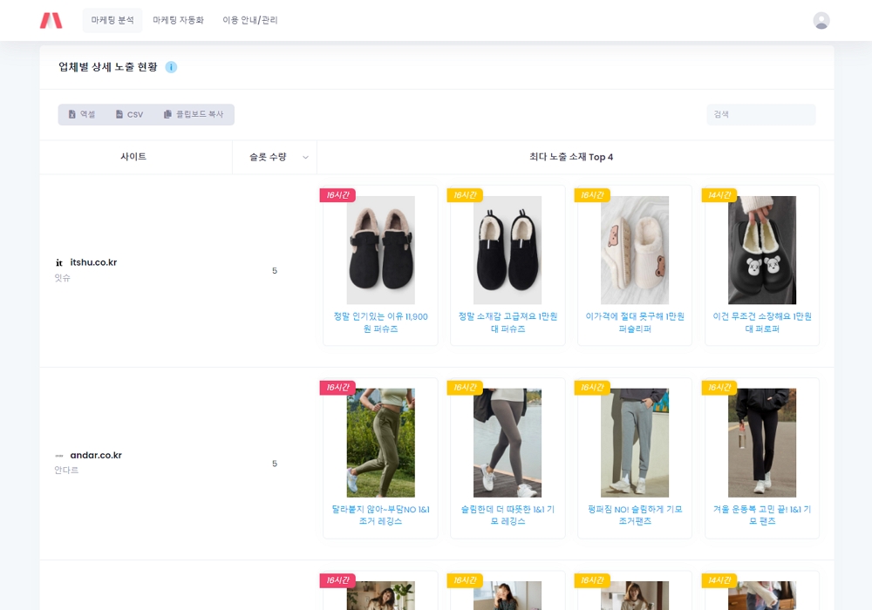
Task: Click the andar.co.kr site favicon
Action: [59, 456]
